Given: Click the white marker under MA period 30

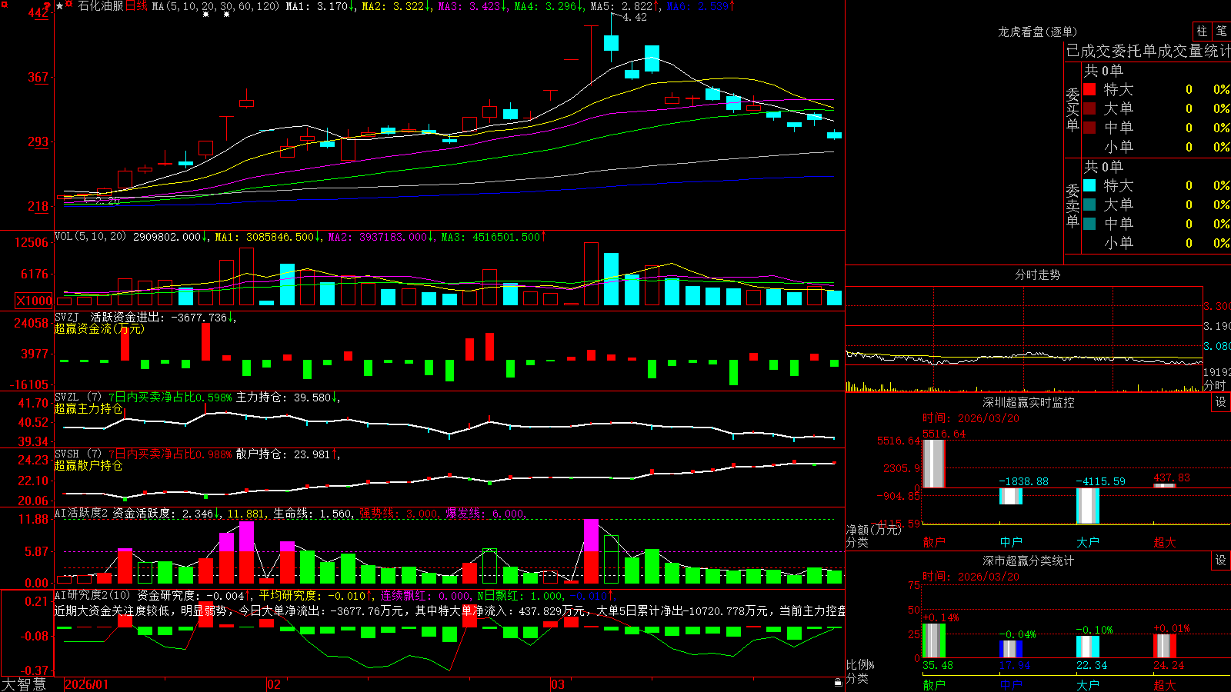Looking at the screenshot, I should [x=226, y=15].
